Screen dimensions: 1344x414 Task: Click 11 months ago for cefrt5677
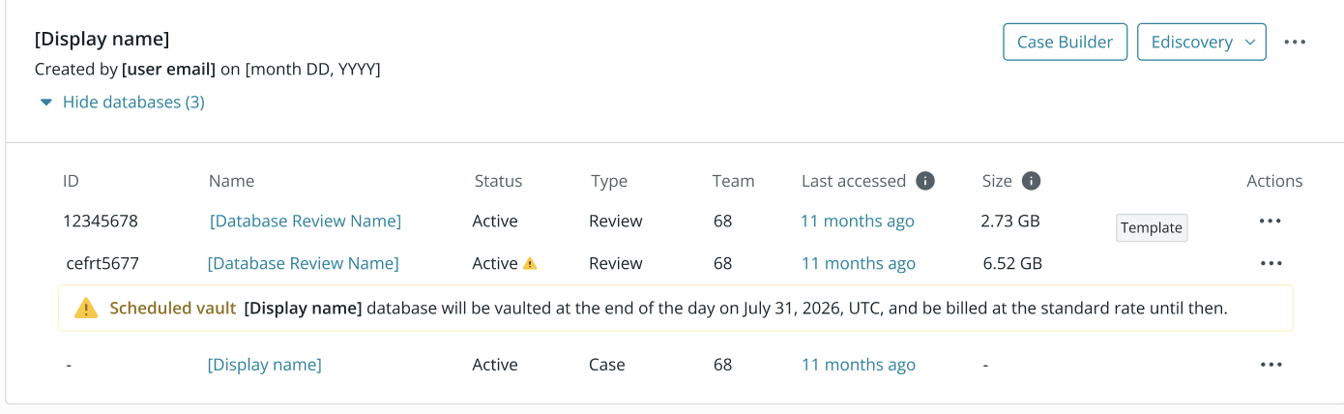point(859,263)
